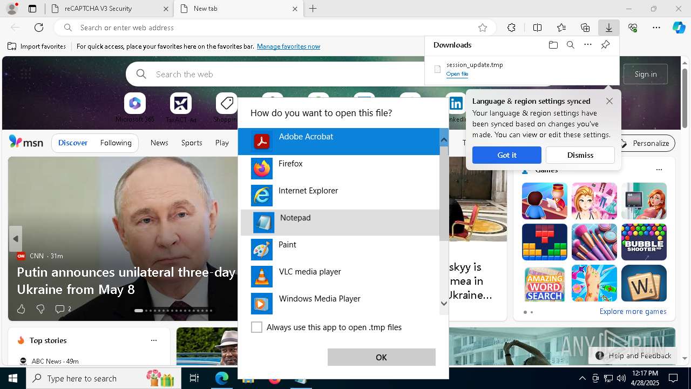691x389 pixels.
Task: Search downloads with magnifier icon
Action: tap(570, 45)
